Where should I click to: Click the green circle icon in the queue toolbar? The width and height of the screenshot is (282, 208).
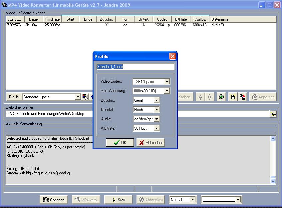pos(221,97)
